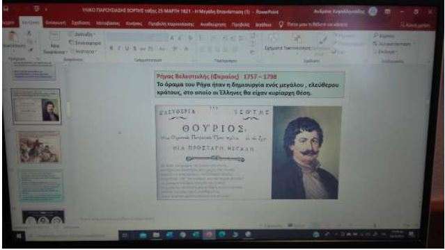Screen dimensions: 445x250
Task: Expand the Select (Επιλογή) dropdown in Editing
Action: (385, 52)
